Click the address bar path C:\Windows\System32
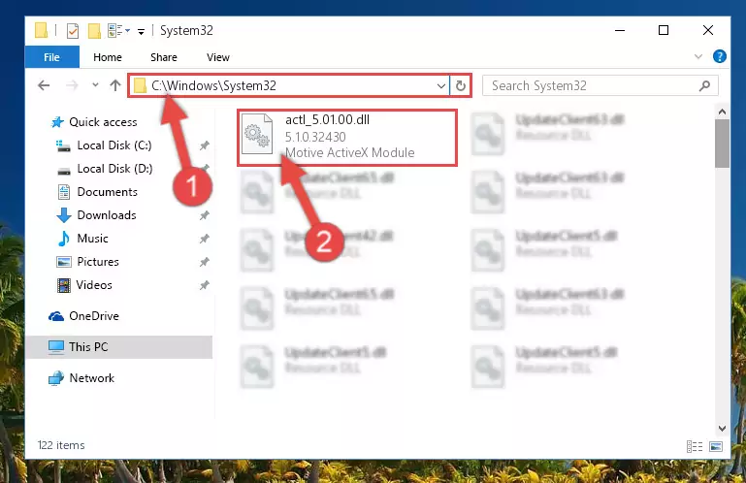Screen dimensions: 746x483 (213, 85)
